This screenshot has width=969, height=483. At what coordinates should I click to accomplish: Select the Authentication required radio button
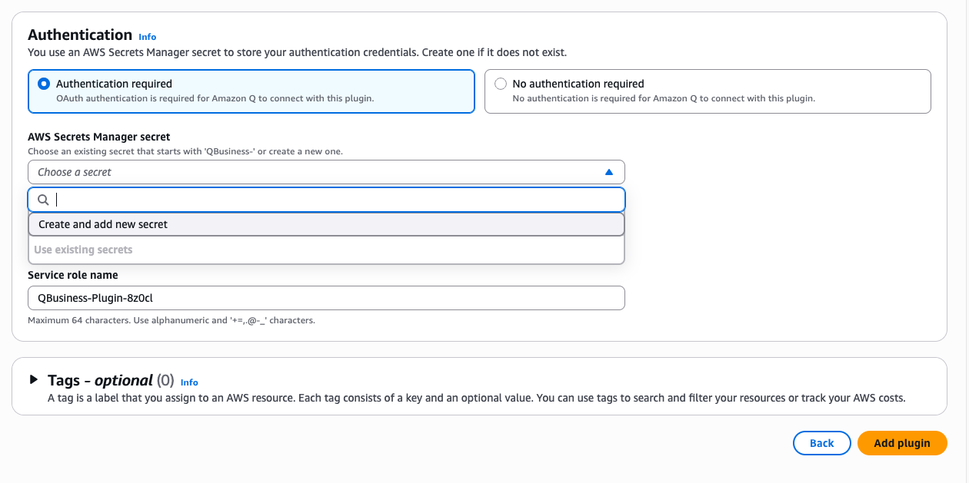[x=44, y=84]
